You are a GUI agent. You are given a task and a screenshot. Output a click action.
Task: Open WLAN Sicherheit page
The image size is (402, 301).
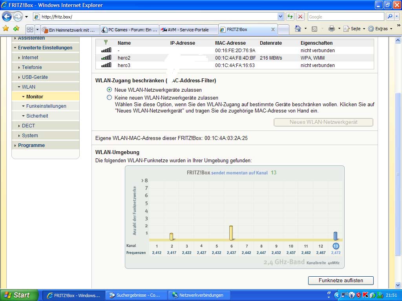[46, 116]
